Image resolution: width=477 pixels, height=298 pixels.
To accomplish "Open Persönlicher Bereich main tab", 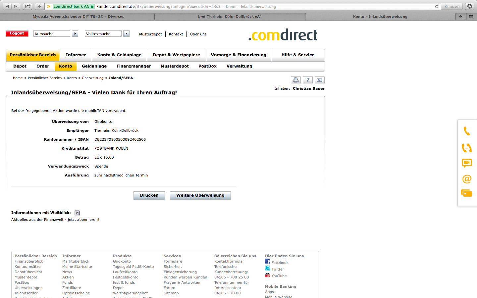I will click(x=33, y=55).
